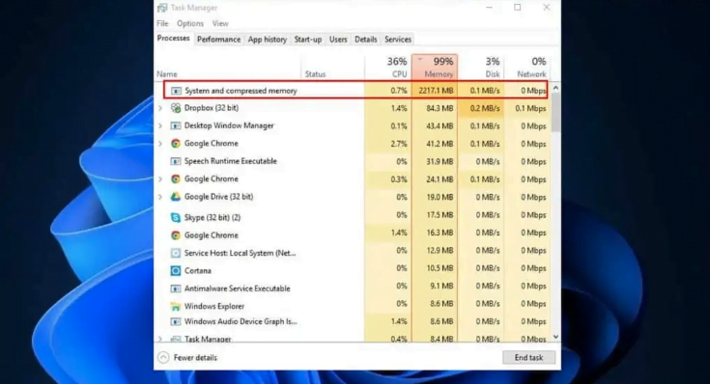The image size is (710, 384).
Task: Select the Processes tab
Action: (174, 39)
